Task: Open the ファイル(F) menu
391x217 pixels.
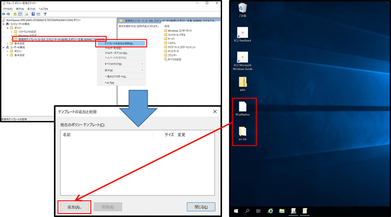Action: tap(7, 9)
